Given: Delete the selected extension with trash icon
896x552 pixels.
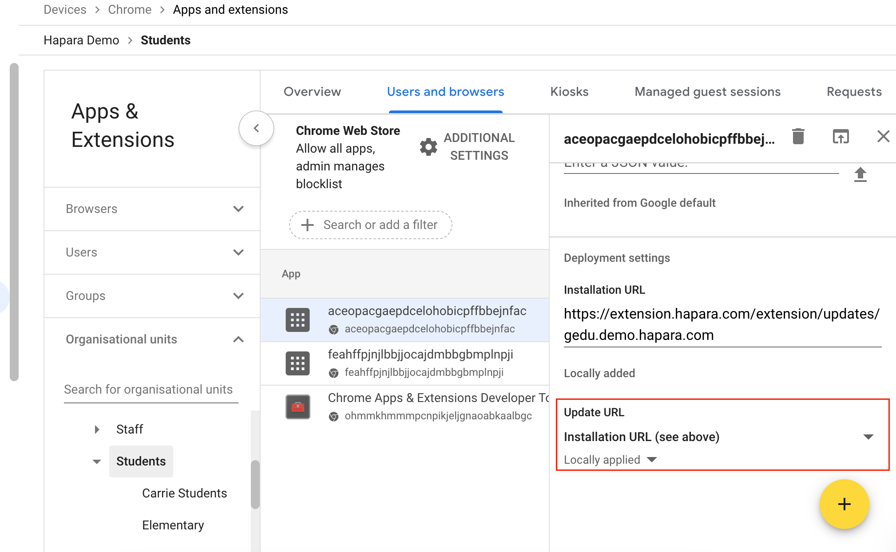Looking at the screenshot, I should [798, 136].
